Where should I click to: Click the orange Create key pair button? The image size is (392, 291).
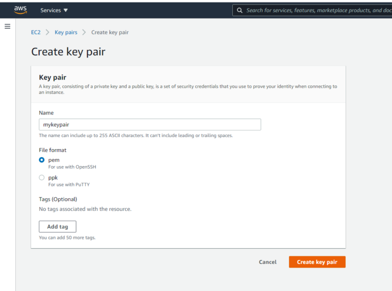317,262
